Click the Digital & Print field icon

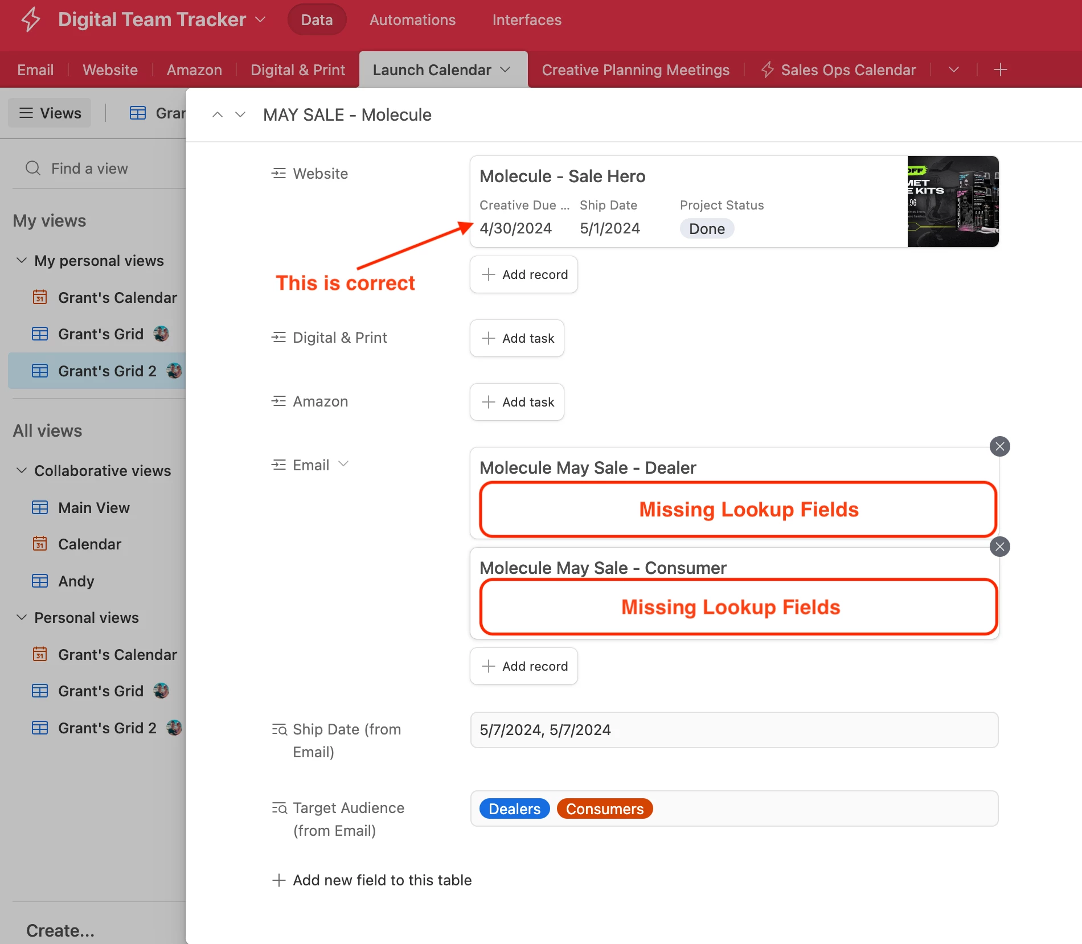[x=278, y=337]
